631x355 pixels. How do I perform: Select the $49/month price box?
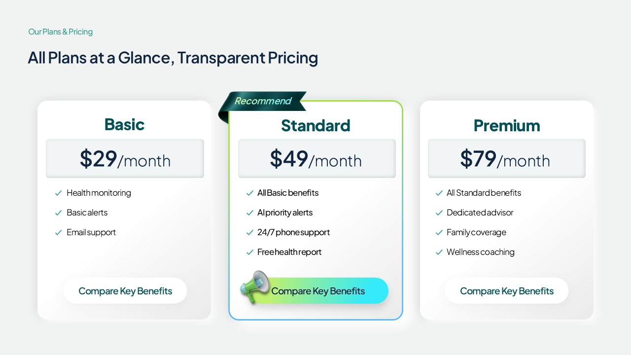point(316,158)
